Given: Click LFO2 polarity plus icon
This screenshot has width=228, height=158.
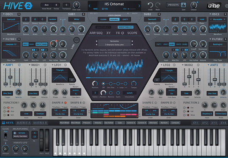Looking at the screenshot, I should point(157,80).
